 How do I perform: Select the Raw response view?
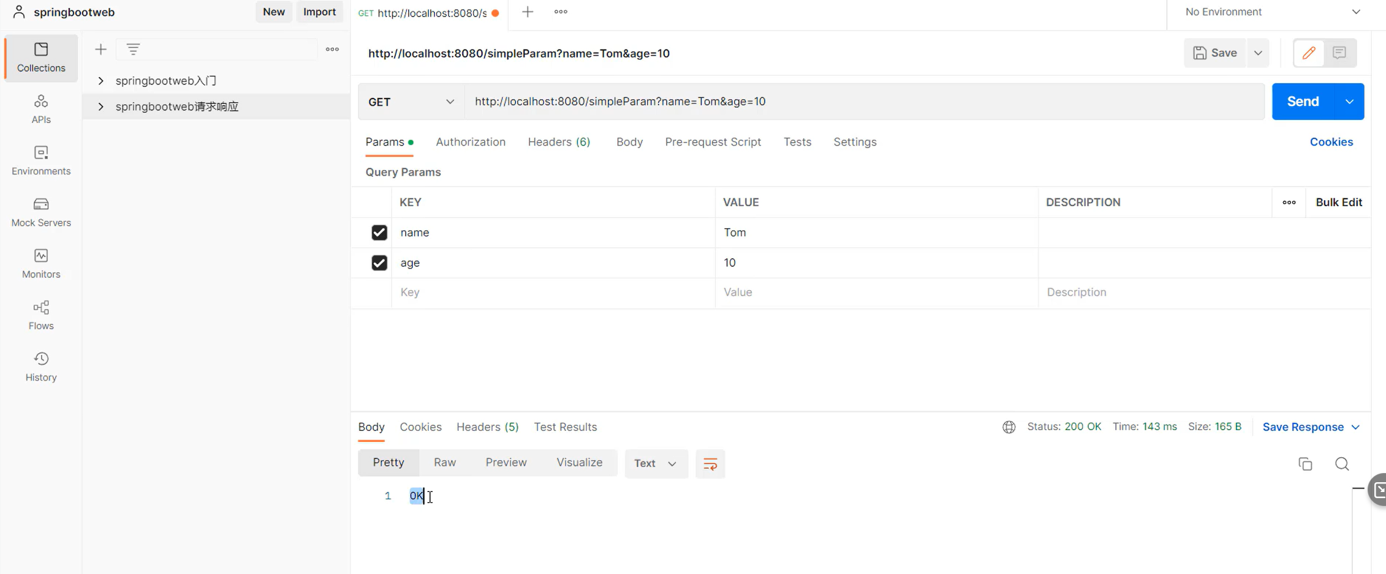(x=445, y=463)
